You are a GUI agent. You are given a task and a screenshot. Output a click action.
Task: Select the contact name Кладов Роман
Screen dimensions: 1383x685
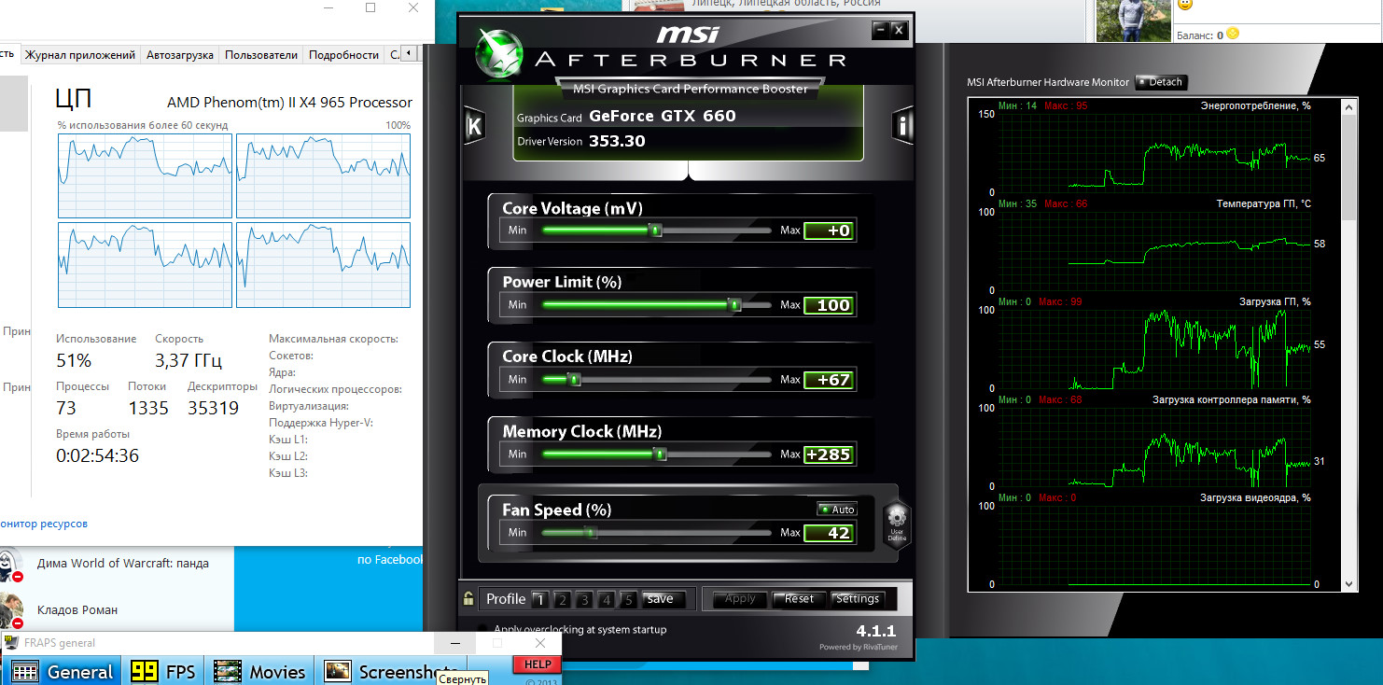[77, 610]
